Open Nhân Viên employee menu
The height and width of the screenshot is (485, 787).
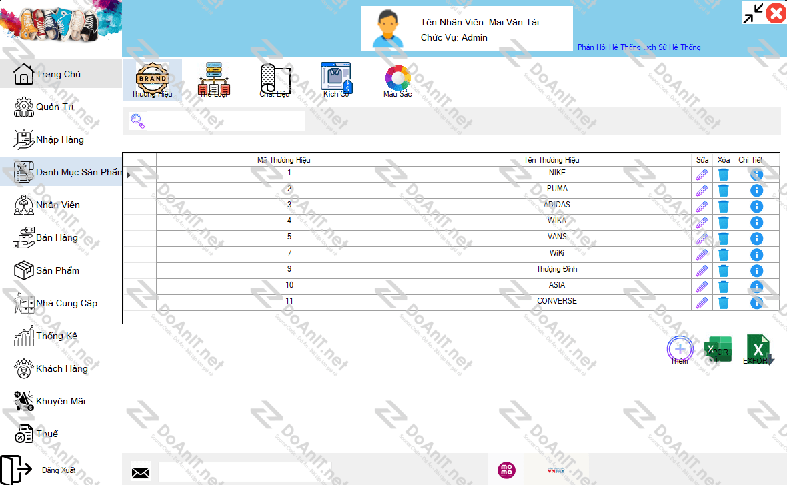point(61,205)
